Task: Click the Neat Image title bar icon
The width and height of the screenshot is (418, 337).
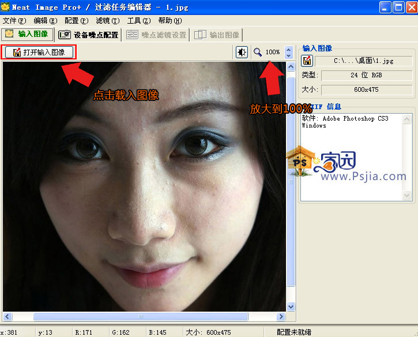Action: coord(6,8)
